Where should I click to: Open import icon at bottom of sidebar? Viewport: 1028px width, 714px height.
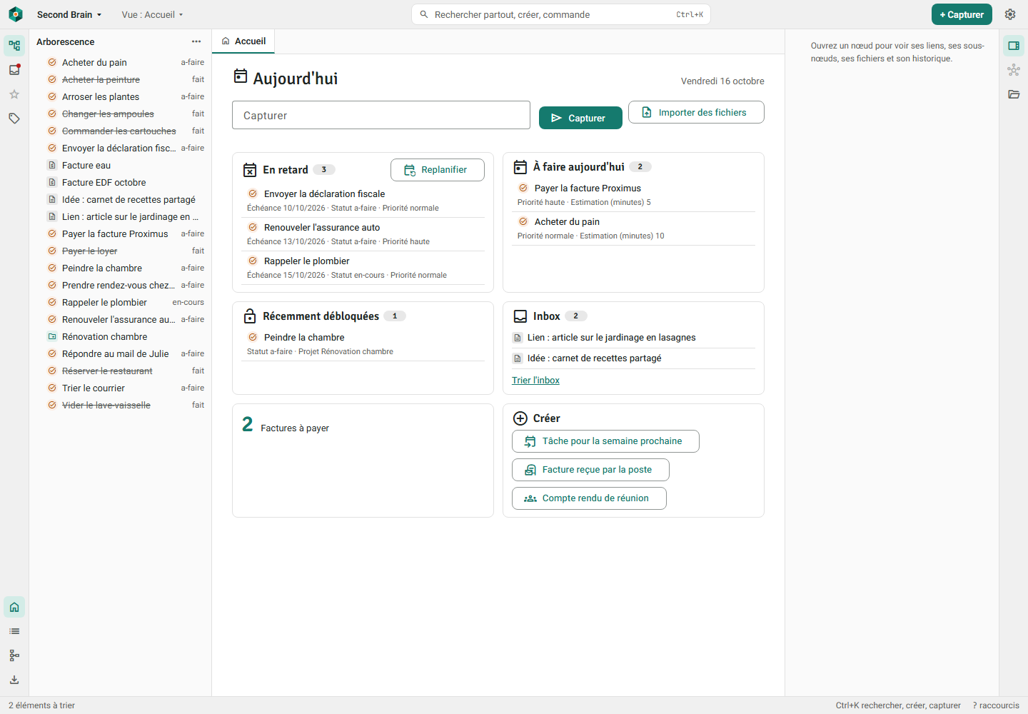click(14, 680)
